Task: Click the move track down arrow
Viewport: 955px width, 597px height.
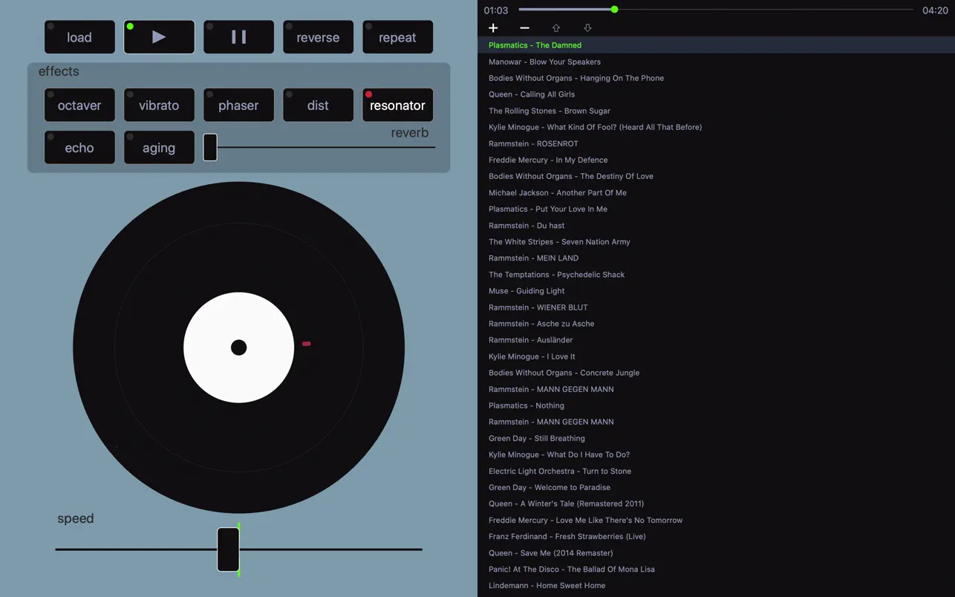Action: (x=587, y=28)
